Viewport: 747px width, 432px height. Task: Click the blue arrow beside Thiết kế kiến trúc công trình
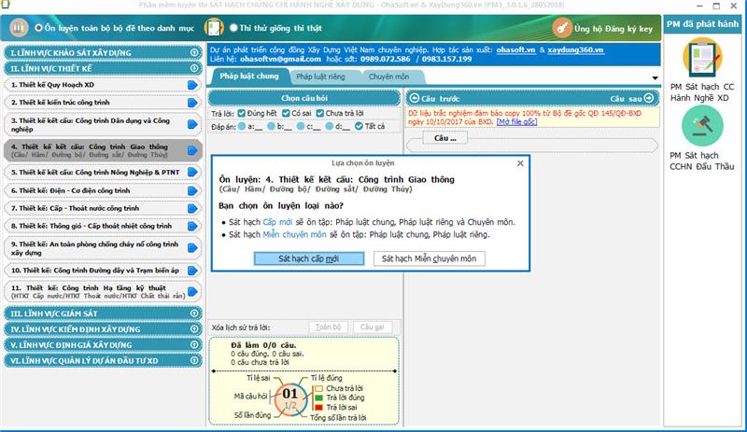point(192,103)
